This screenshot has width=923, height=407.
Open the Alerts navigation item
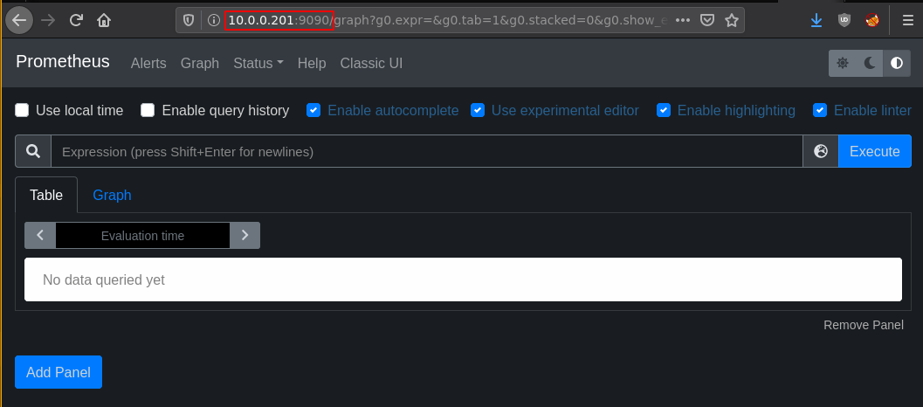[x=148, y=63]
